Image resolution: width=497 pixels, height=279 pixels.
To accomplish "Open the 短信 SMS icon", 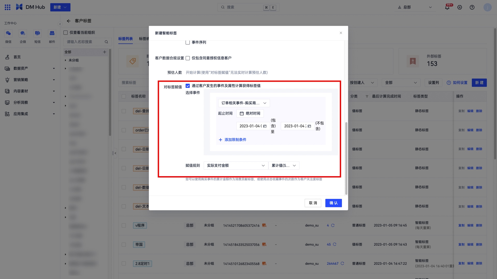I will (38, 33).
